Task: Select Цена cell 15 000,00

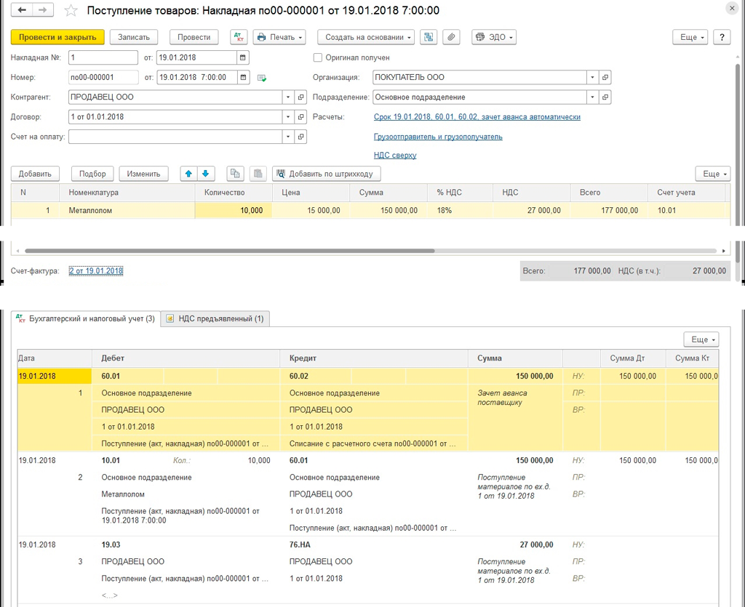Action: 311,210
